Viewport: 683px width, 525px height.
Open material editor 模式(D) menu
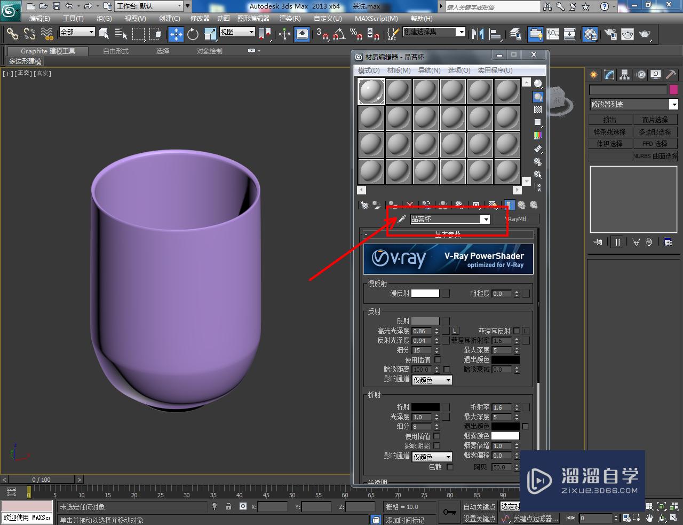click(x=369, y=70)
